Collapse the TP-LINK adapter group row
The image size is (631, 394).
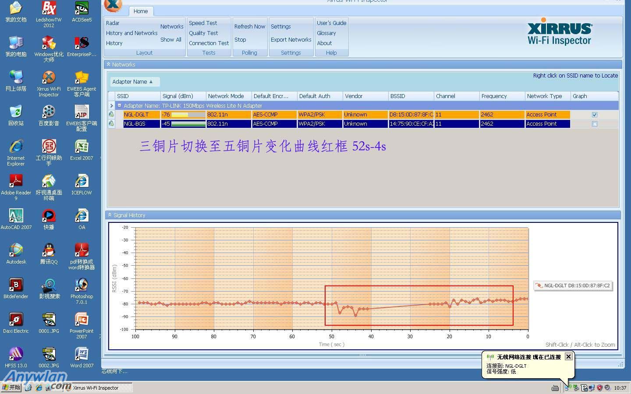pos(119,106)
